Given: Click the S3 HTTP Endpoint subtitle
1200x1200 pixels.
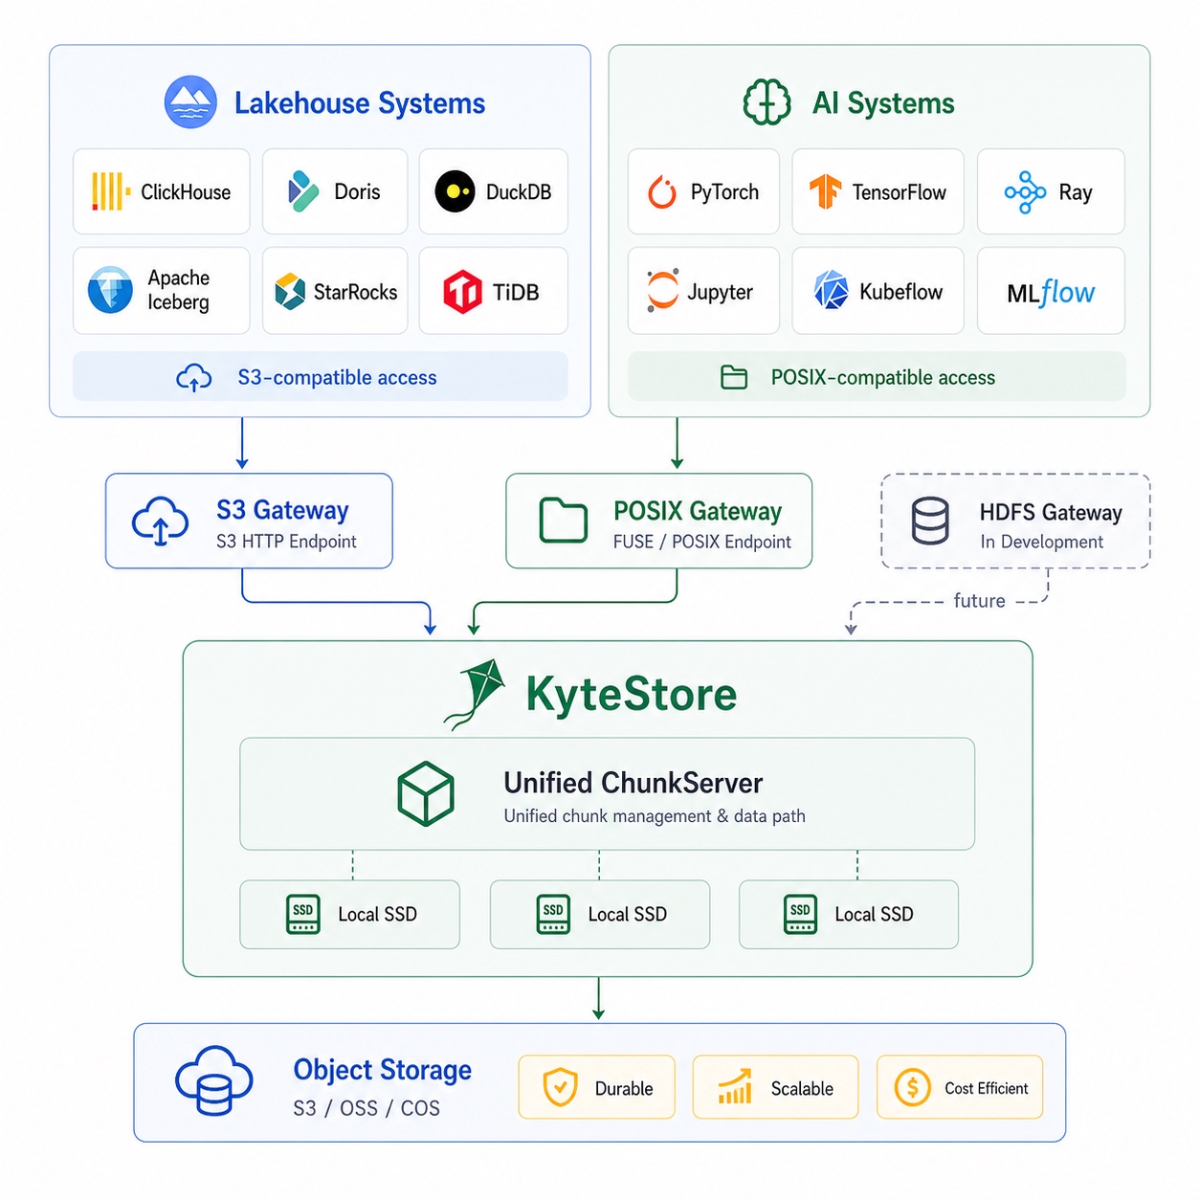Looking at the screenshot, I should pos(286,542).
